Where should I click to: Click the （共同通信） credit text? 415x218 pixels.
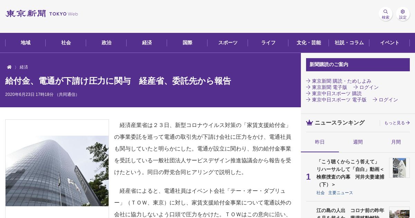point(67,94)
